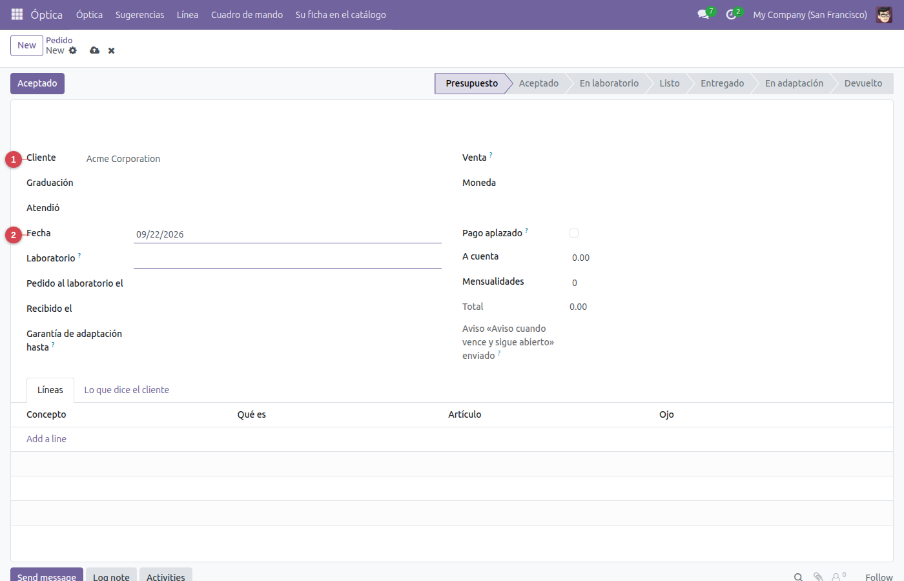904x581 pixels.
Task: Open the Línea menu
Action: (x=187, y=14)
